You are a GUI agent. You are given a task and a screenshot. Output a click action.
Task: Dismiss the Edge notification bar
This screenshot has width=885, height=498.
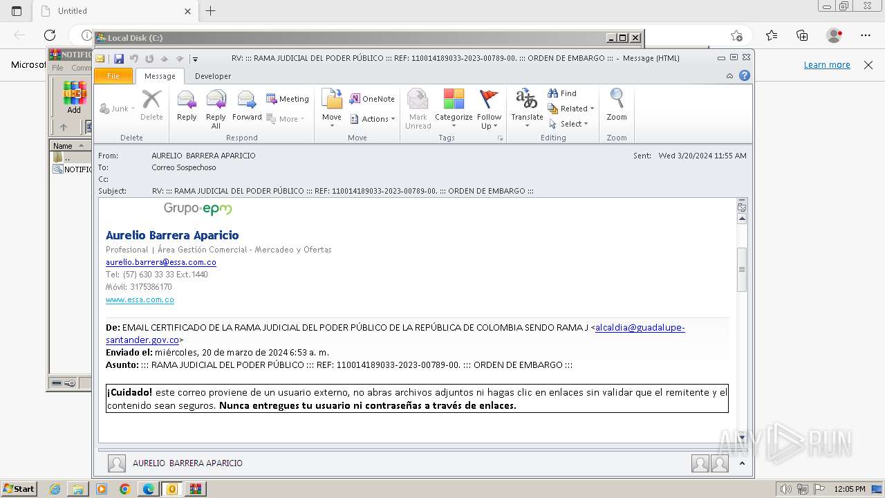[868, 64]
